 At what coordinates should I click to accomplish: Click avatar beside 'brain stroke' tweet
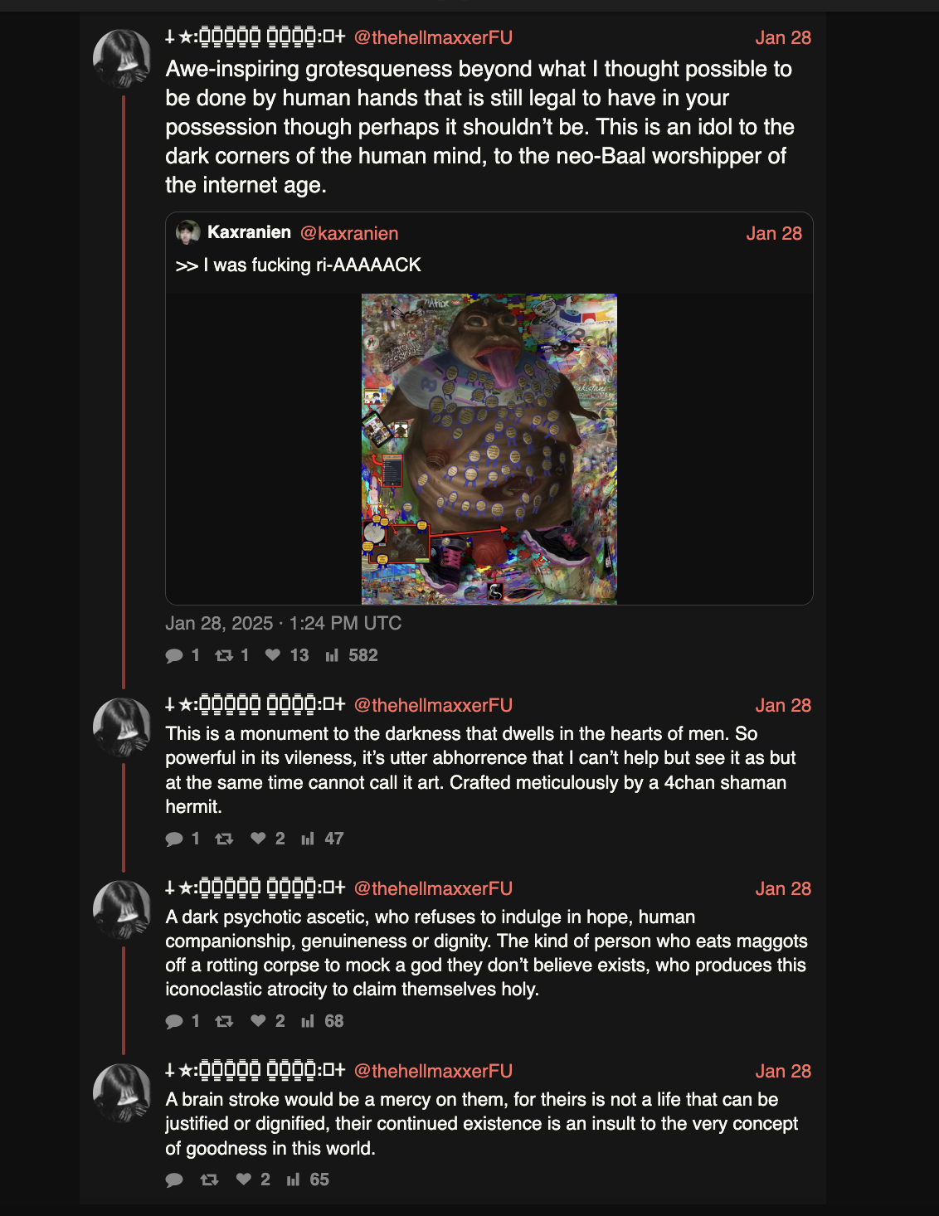(122, 1093)
